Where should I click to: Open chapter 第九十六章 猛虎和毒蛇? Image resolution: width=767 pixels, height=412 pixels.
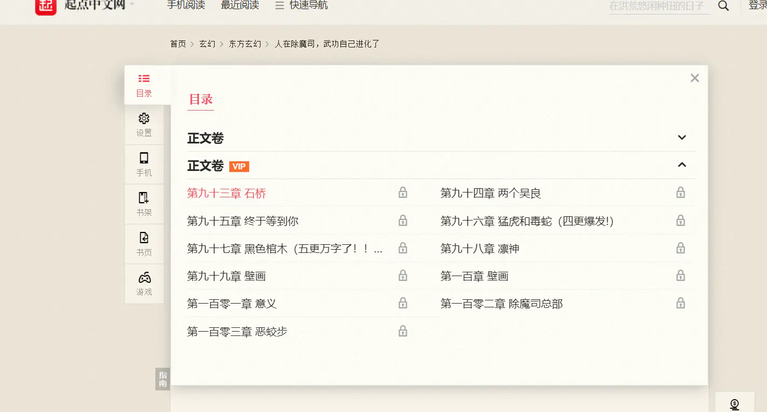point(528,221)
